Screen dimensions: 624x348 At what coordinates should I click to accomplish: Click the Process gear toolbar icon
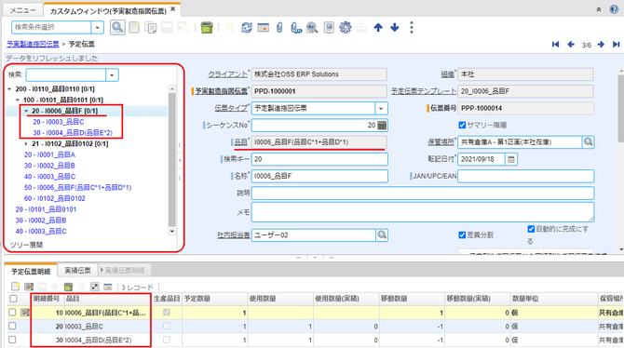pos(345,27)
